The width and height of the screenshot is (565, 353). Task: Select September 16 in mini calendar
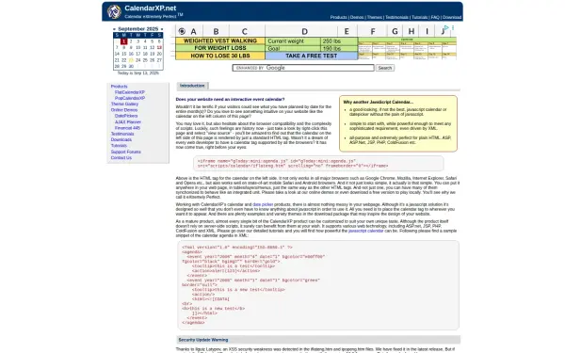131,54
